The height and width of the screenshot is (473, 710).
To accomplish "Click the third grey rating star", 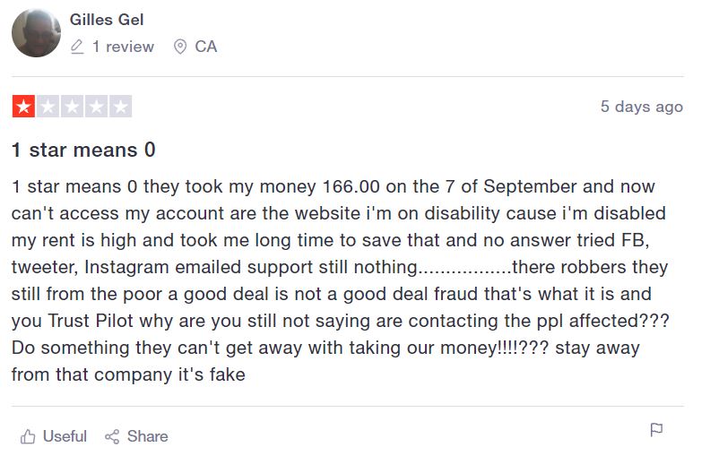I will point(72,107).
